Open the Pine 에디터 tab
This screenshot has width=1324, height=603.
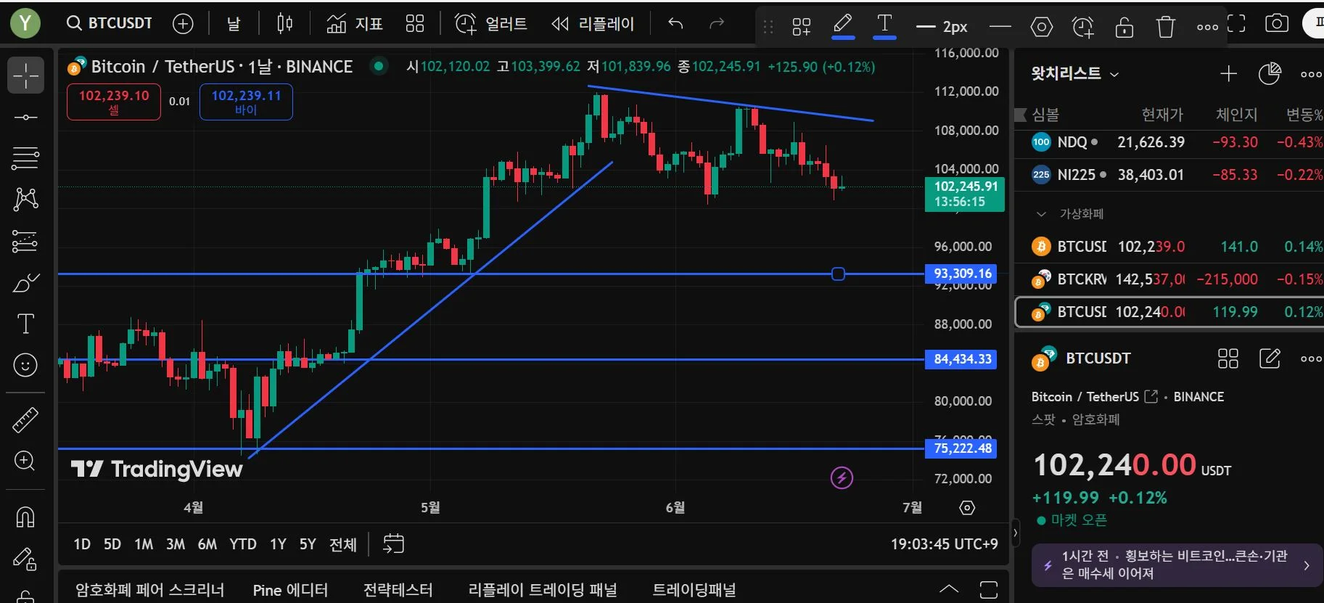290,590
